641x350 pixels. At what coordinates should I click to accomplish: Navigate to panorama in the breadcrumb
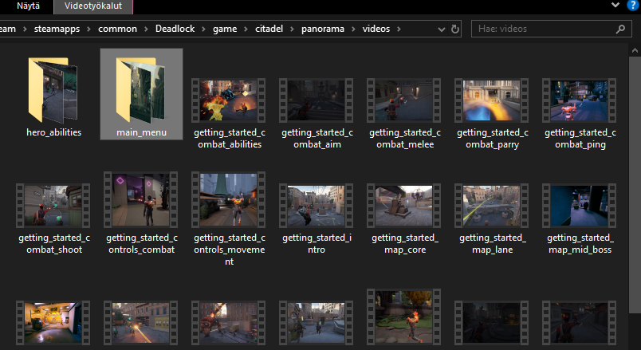tap(323, 29)
